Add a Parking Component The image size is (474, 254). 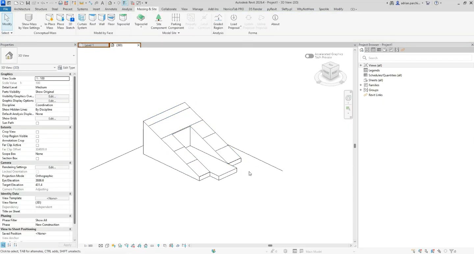tap(176, 21)
